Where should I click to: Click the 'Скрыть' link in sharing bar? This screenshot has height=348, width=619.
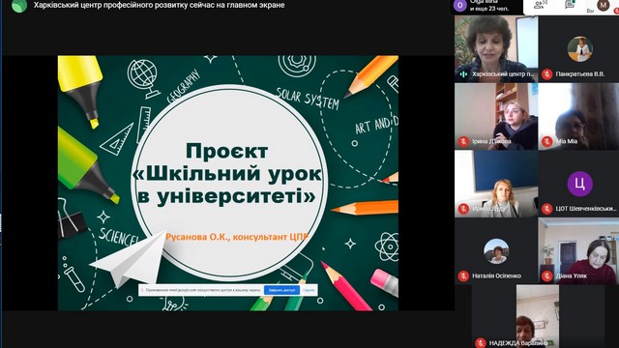coord(309,290)
